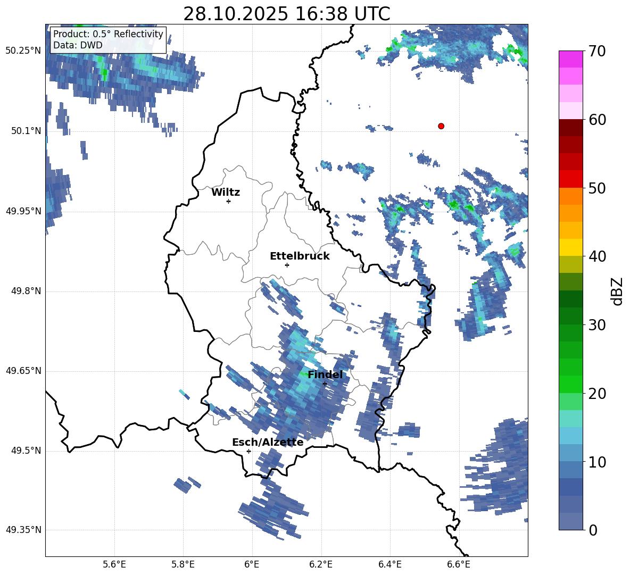
Task: Click the Findel station cross marker
Action: (325, 384)
